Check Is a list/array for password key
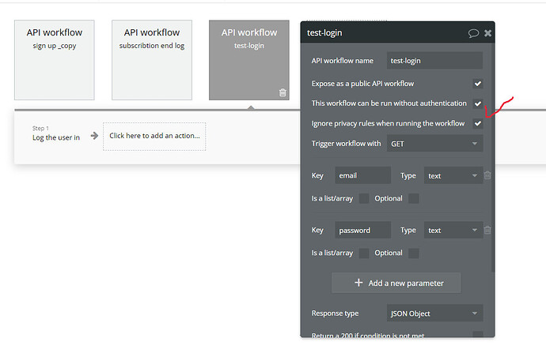 tap(364, 253)
